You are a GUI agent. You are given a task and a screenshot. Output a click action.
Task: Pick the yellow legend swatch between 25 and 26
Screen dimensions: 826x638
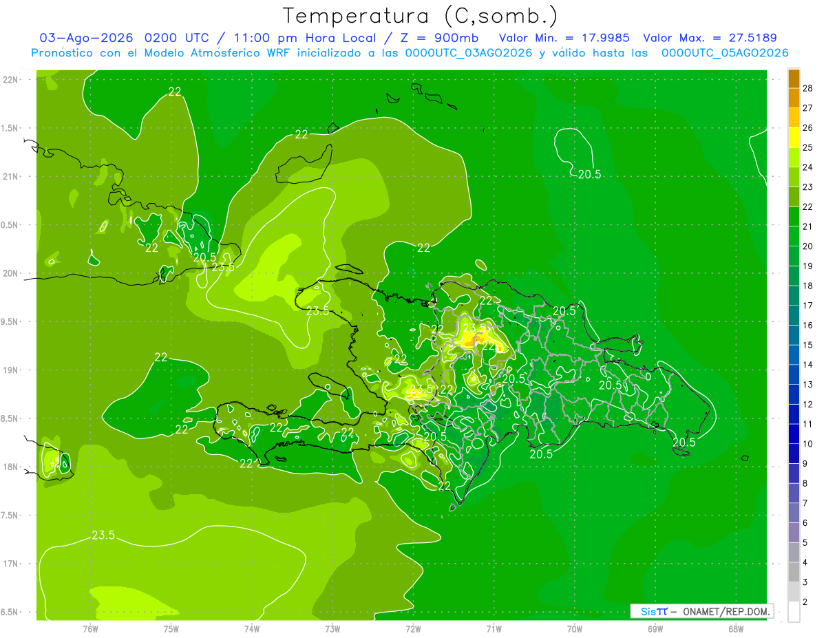tap(794, 138)
